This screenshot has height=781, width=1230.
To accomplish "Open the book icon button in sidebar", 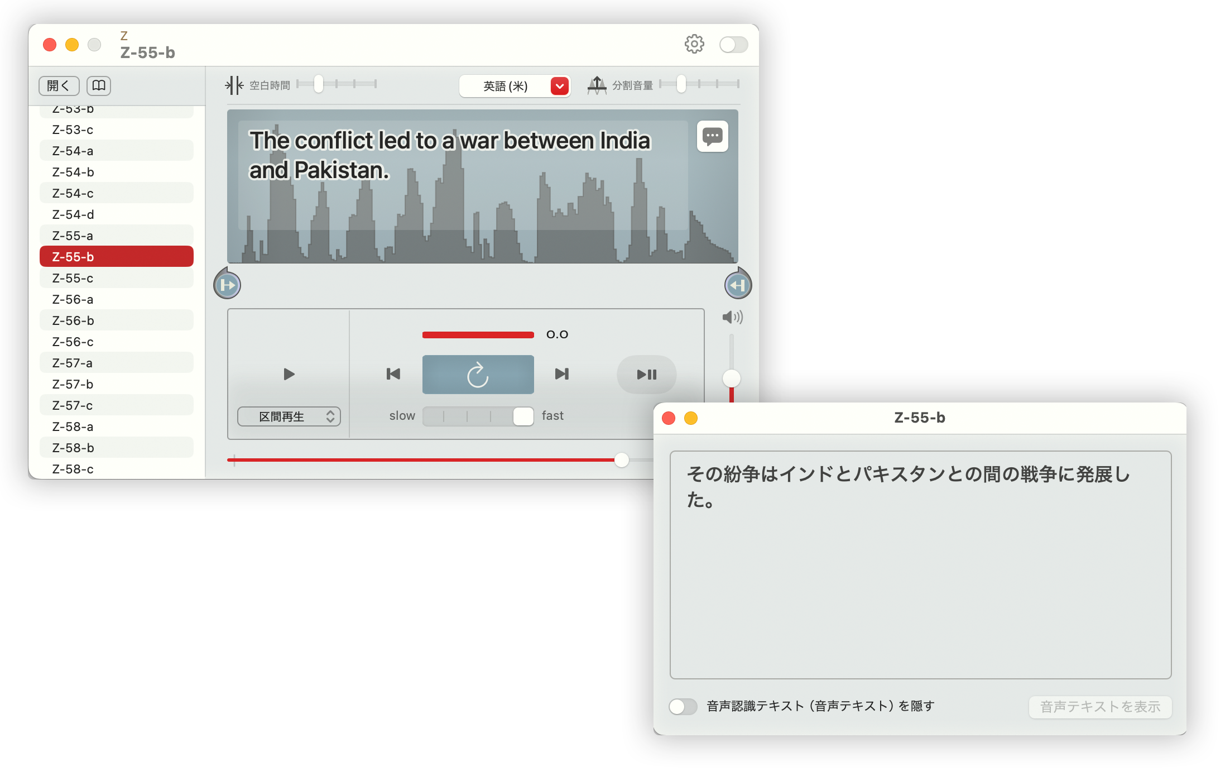I will [99, 85].
